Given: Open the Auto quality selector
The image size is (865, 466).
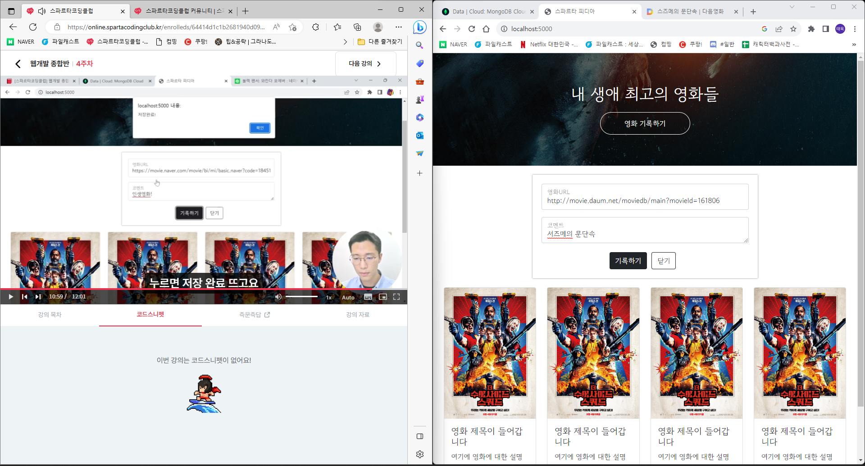Looking at the screenshot, I should (x=348, y=297).
